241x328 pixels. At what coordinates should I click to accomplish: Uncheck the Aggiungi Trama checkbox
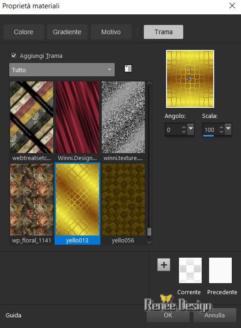click(x=14, y=56)
